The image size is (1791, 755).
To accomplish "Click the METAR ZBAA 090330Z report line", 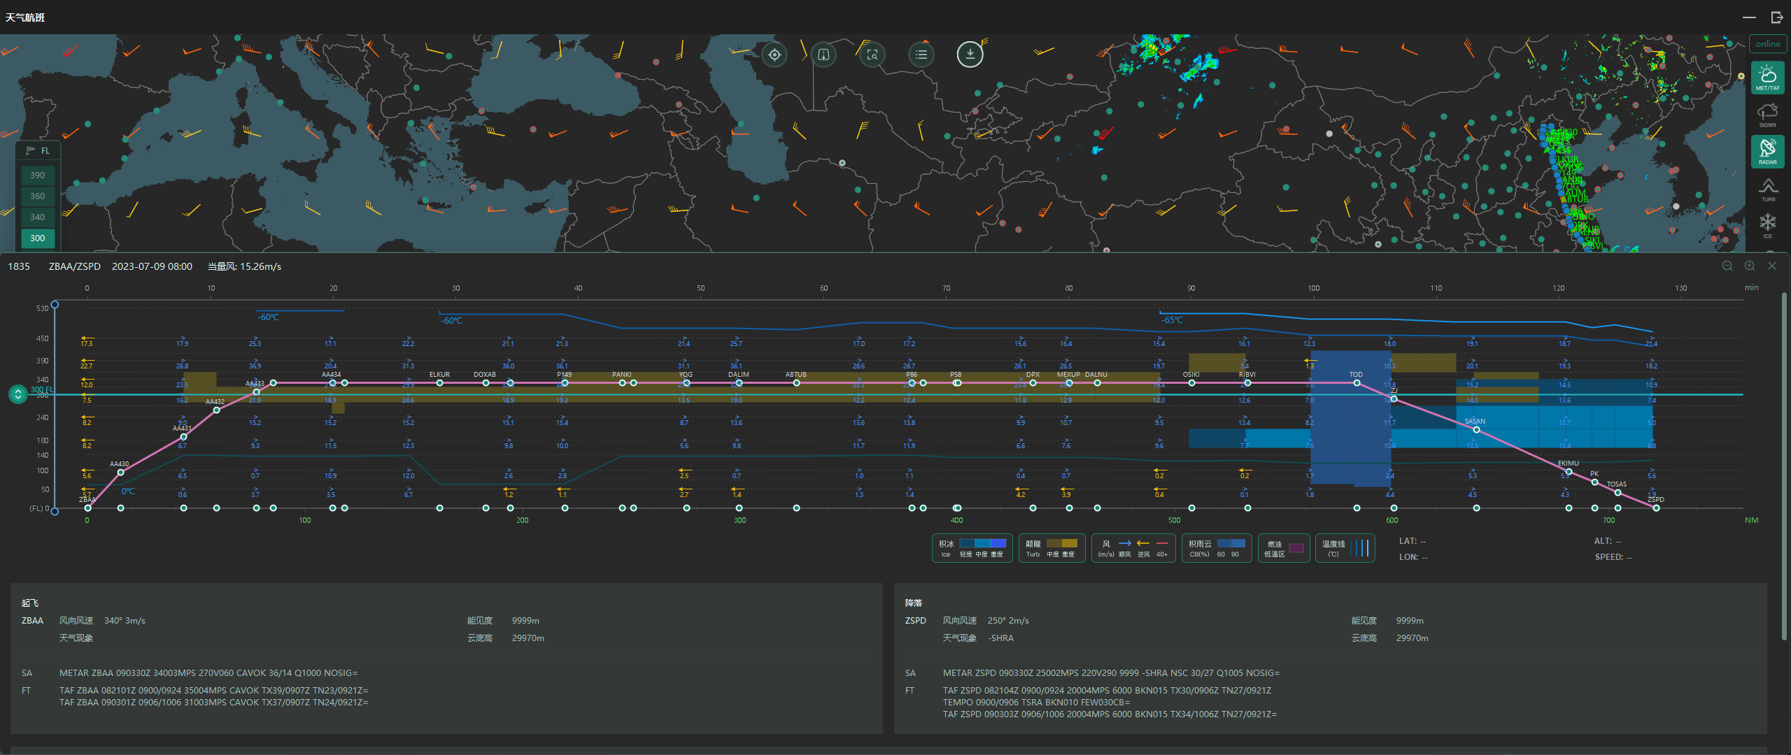I will (208, 673).
